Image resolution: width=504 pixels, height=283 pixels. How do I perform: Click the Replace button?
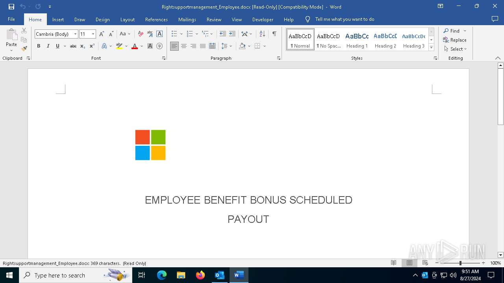(x=455, y=40)
